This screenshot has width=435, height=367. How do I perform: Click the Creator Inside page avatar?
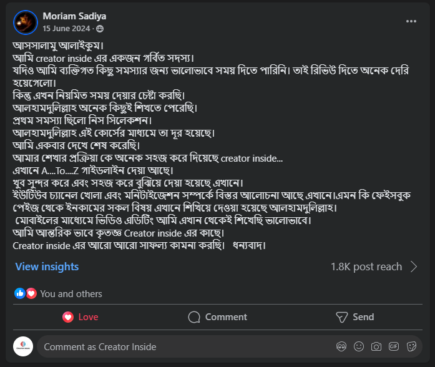tap(23, 346)
